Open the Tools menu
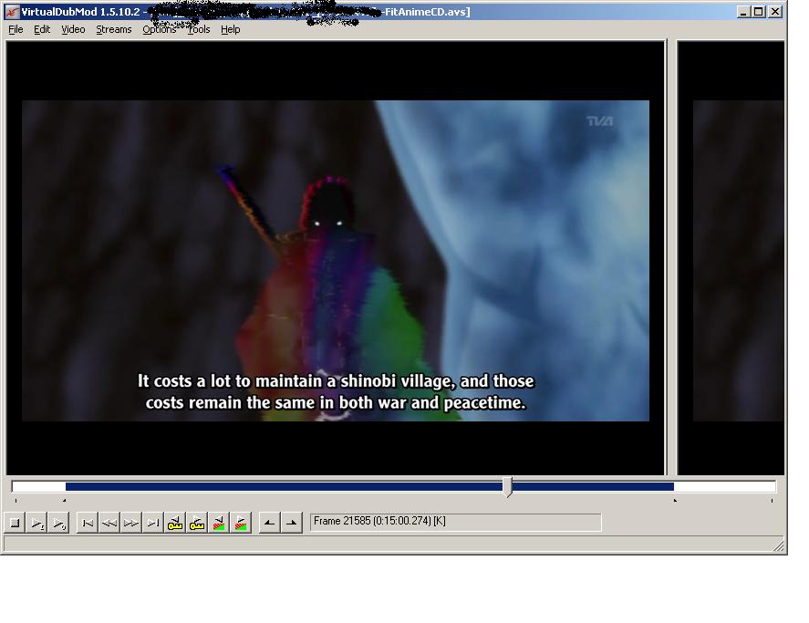This screenshot has width=809, height=623. [x=199, y=29]
